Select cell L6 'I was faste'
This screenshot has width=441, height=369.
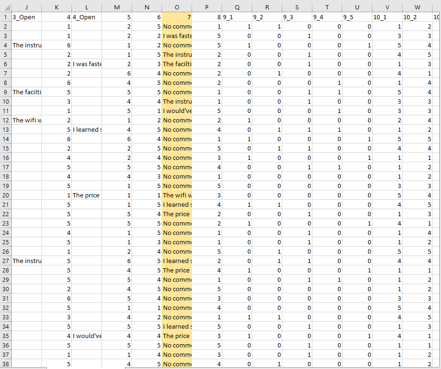point(86,64)
